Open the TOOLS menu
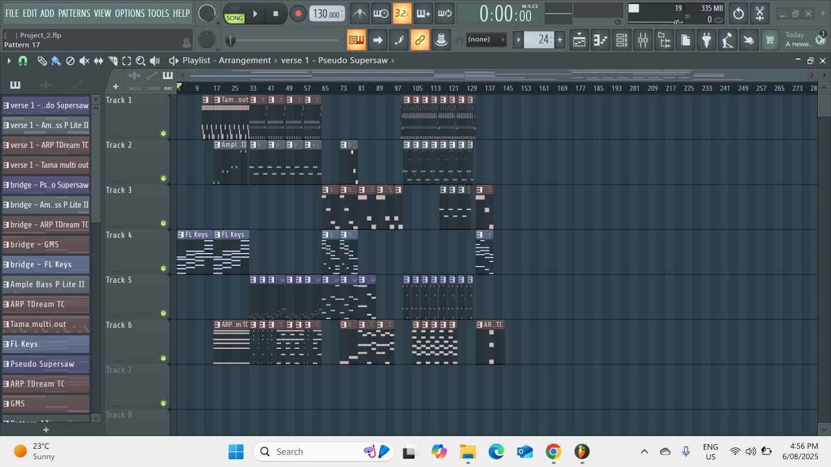The image size is (831, 467). 158,13
